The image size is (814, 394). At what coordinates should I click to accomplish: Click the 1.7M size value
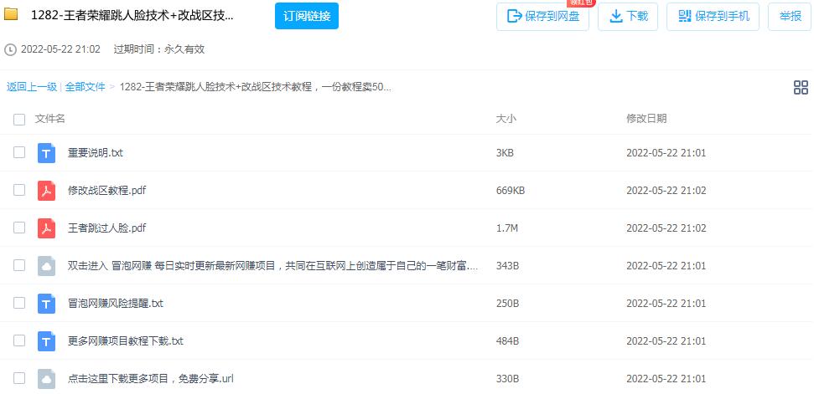[x=506, y=228]
